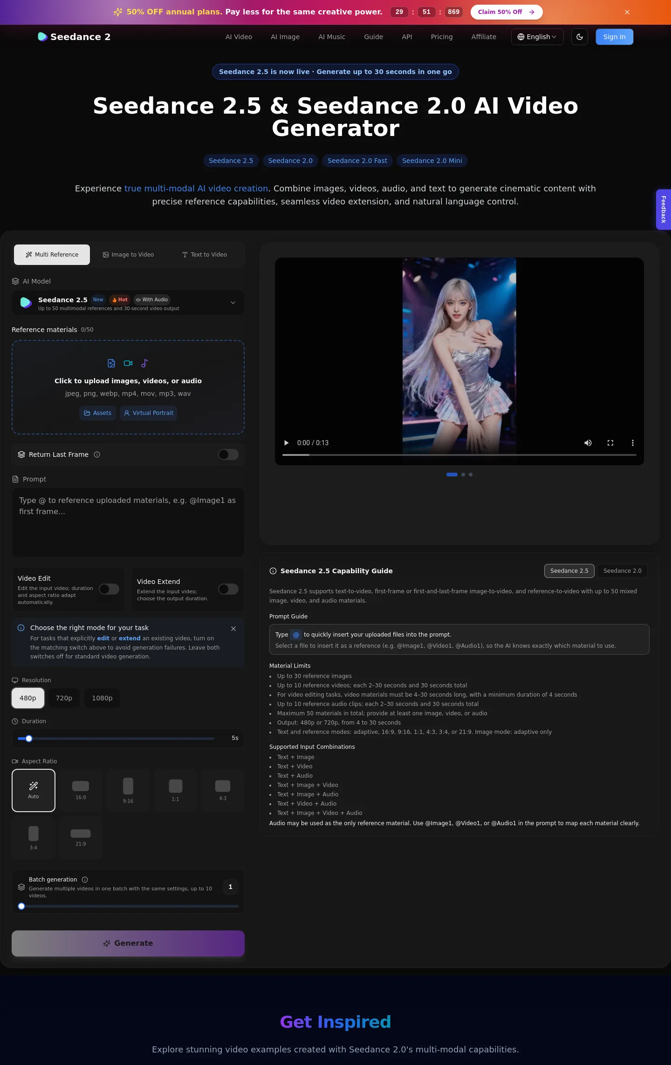The height and width of the screenshot is (1065, 671).
Task: Click the Seedance 2.5 model logo icon
Action: [x=26, y=303]
